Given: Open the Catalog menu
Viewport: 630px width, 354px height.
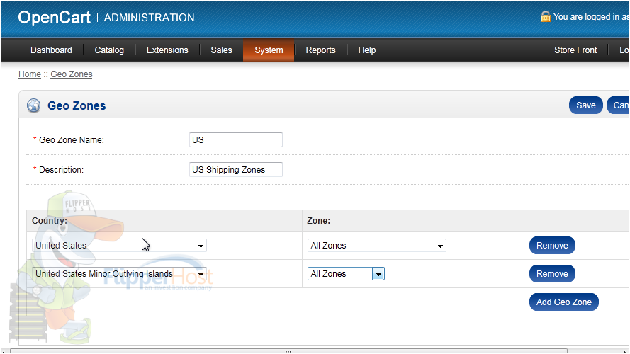Looking at the screenshot, I should pyautogui.click(x=109, y=50).
